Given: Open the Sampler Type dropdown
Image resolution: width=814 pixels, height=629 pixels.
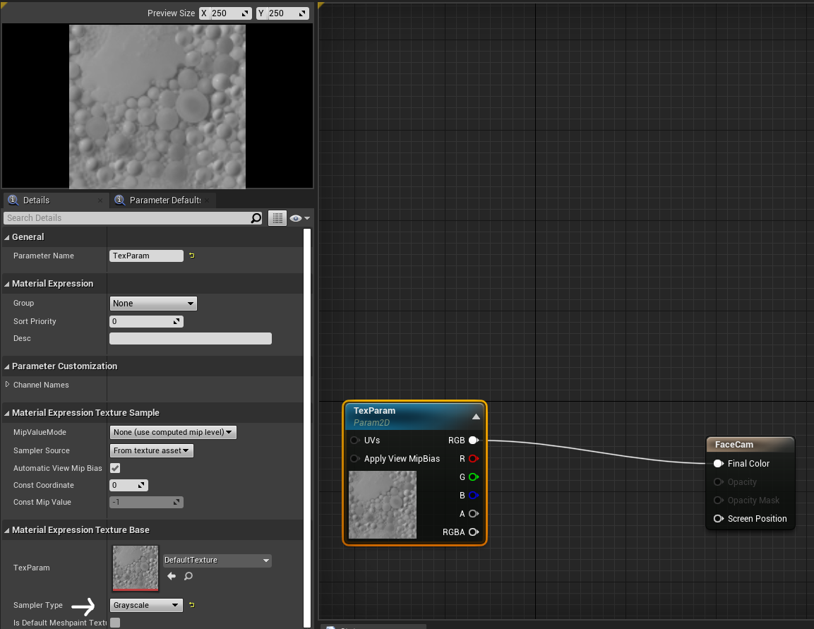Looking at the screenshot, I should point(146,605).
